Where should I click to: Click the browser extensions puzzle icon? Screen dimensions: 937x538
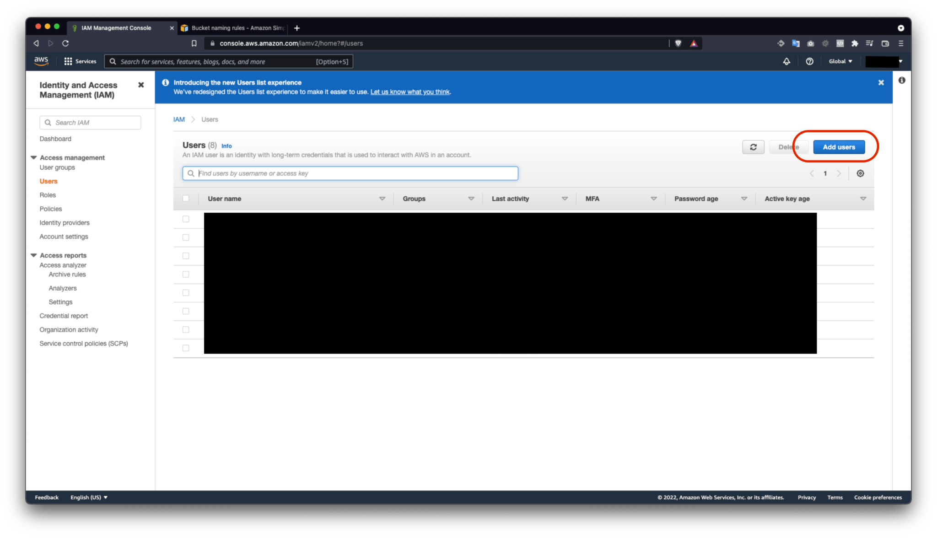(855, 43)
